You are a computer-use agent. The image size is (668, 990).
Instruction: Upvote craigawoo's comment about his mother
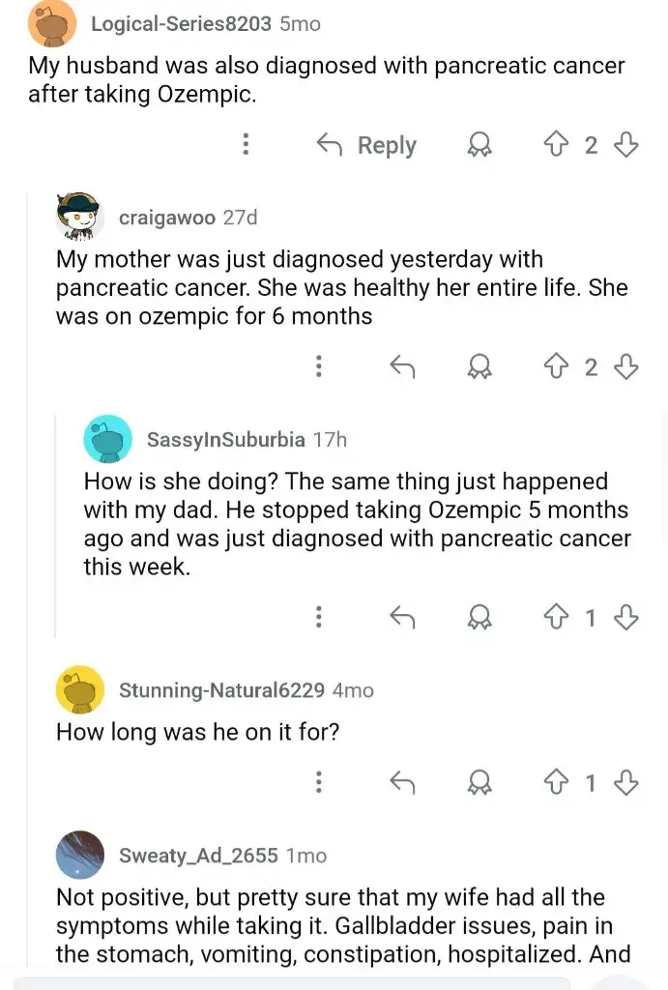pyautogui.click(x=556, y=366)
